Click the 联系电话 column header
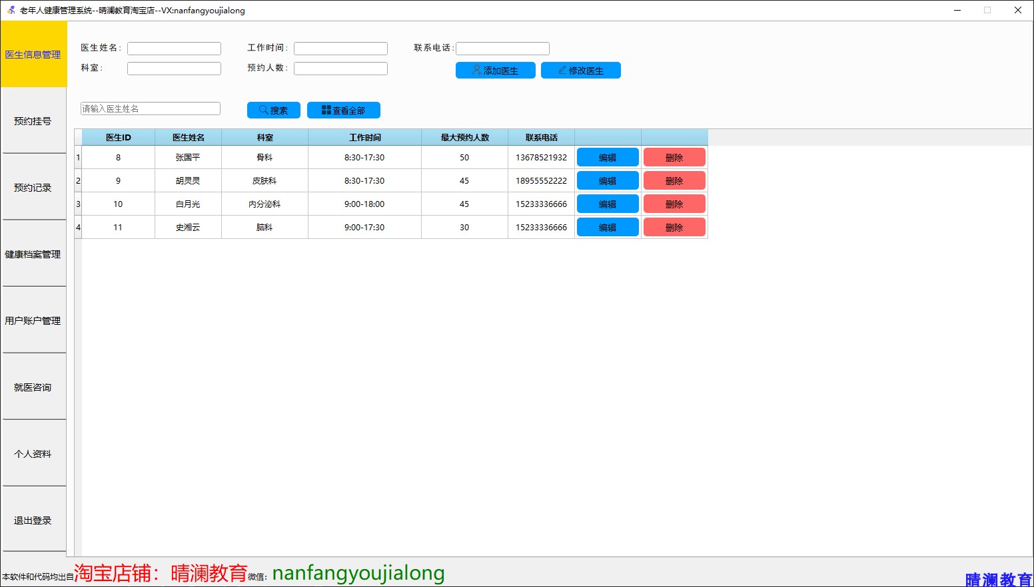Image resolution: width=1034 pixels, height=587 pixels. [x=542, y=138]
